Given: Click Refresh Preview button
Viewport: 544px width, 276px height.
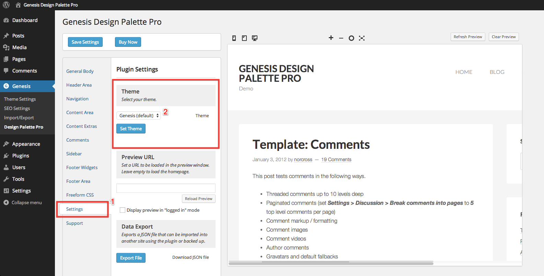Looking at the screenshot, I should 468,37.
